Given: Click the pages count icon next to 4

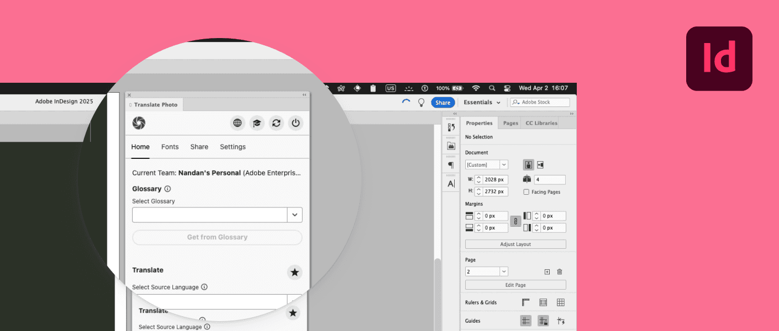Looking at the screenshot, I should [527, 179].
